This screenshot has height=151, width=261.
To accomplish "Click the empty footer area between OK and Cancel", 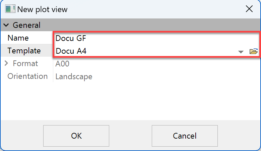I will tap(130, 136).
